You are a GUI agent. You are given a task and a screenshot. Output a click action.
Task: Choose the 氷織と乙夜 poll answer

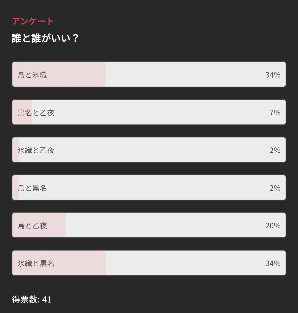[149, 150]
